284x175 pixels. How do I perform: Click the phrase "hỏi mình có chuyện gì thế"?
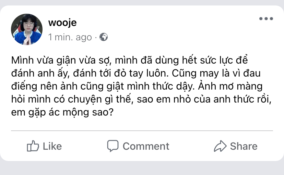tap(71, 99)
